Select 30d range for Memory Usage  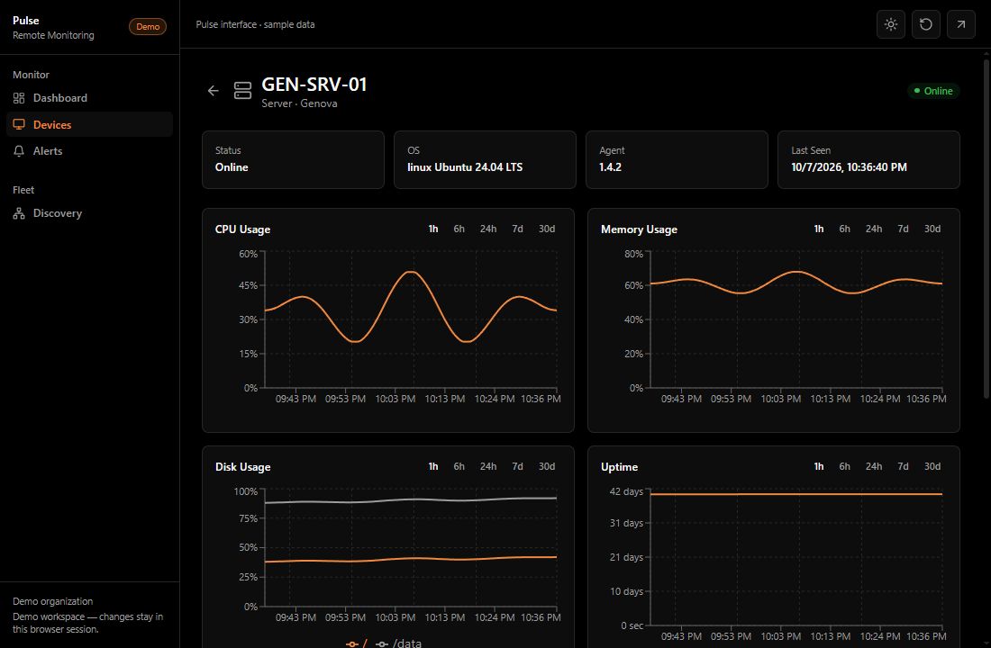[x=932, y=229]
